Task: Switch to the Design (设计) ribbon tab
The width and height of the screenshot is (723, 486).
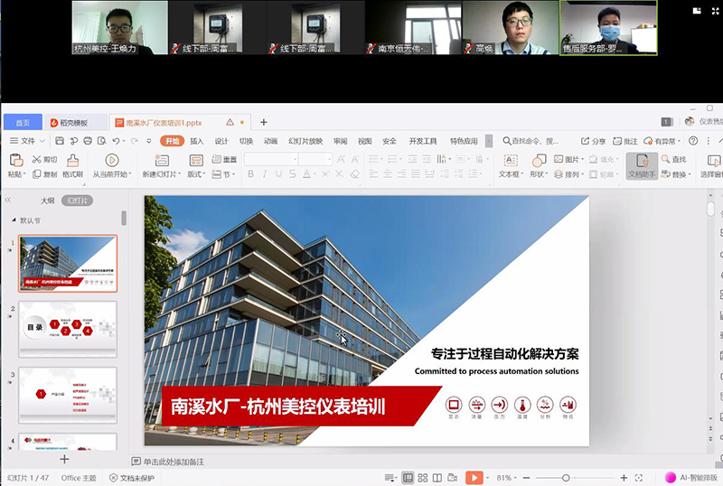Action: pyautogui.click(x=221, y=141)
